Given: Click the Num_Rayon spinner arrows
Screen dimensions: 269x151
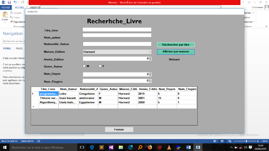Looking at the screenshot, I should pyautogui.click(x=150, y=74).
